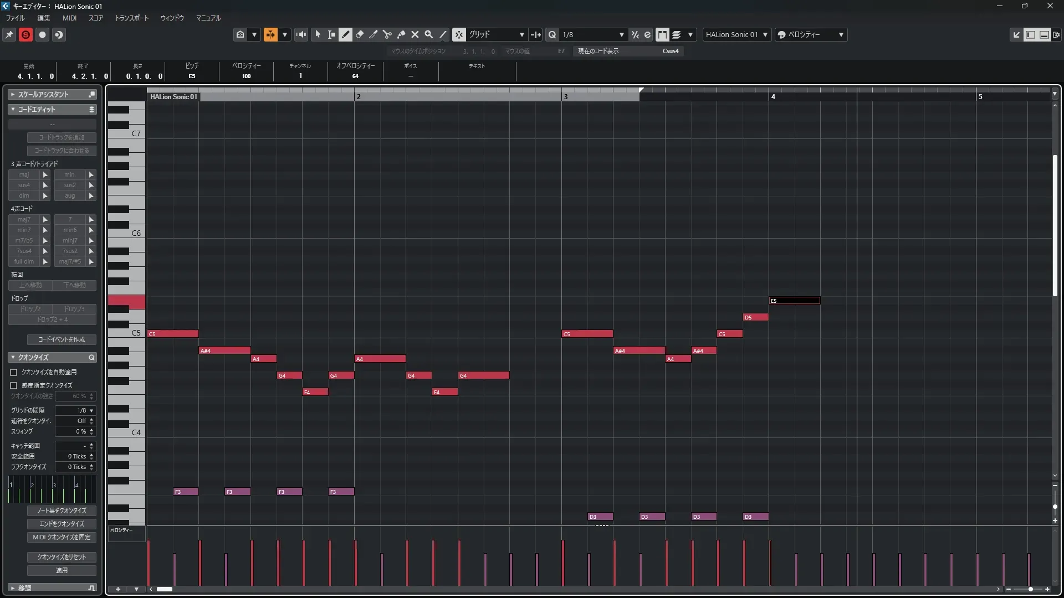Check the 感度指定クオンタイズ option
The image size is (1064, 598).
tap(14, 385)
